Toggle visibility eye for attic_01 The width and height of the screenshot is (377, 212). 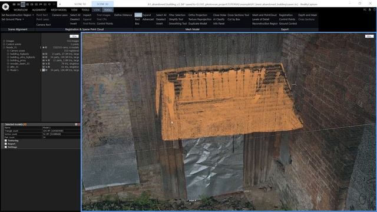point(44,67)
